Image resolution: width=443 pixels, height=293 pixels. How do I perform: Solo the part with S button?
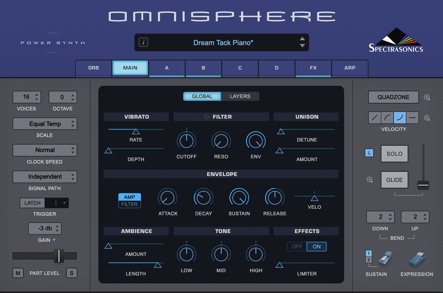[72, 273]
